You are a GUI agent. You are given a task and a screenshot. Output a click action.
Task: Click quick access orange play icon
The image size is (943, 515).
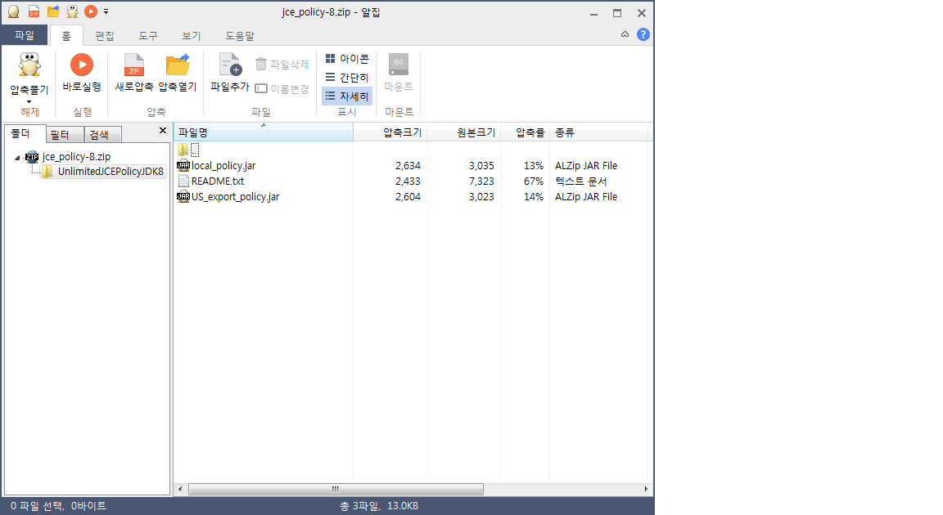(x=91, y=11)
